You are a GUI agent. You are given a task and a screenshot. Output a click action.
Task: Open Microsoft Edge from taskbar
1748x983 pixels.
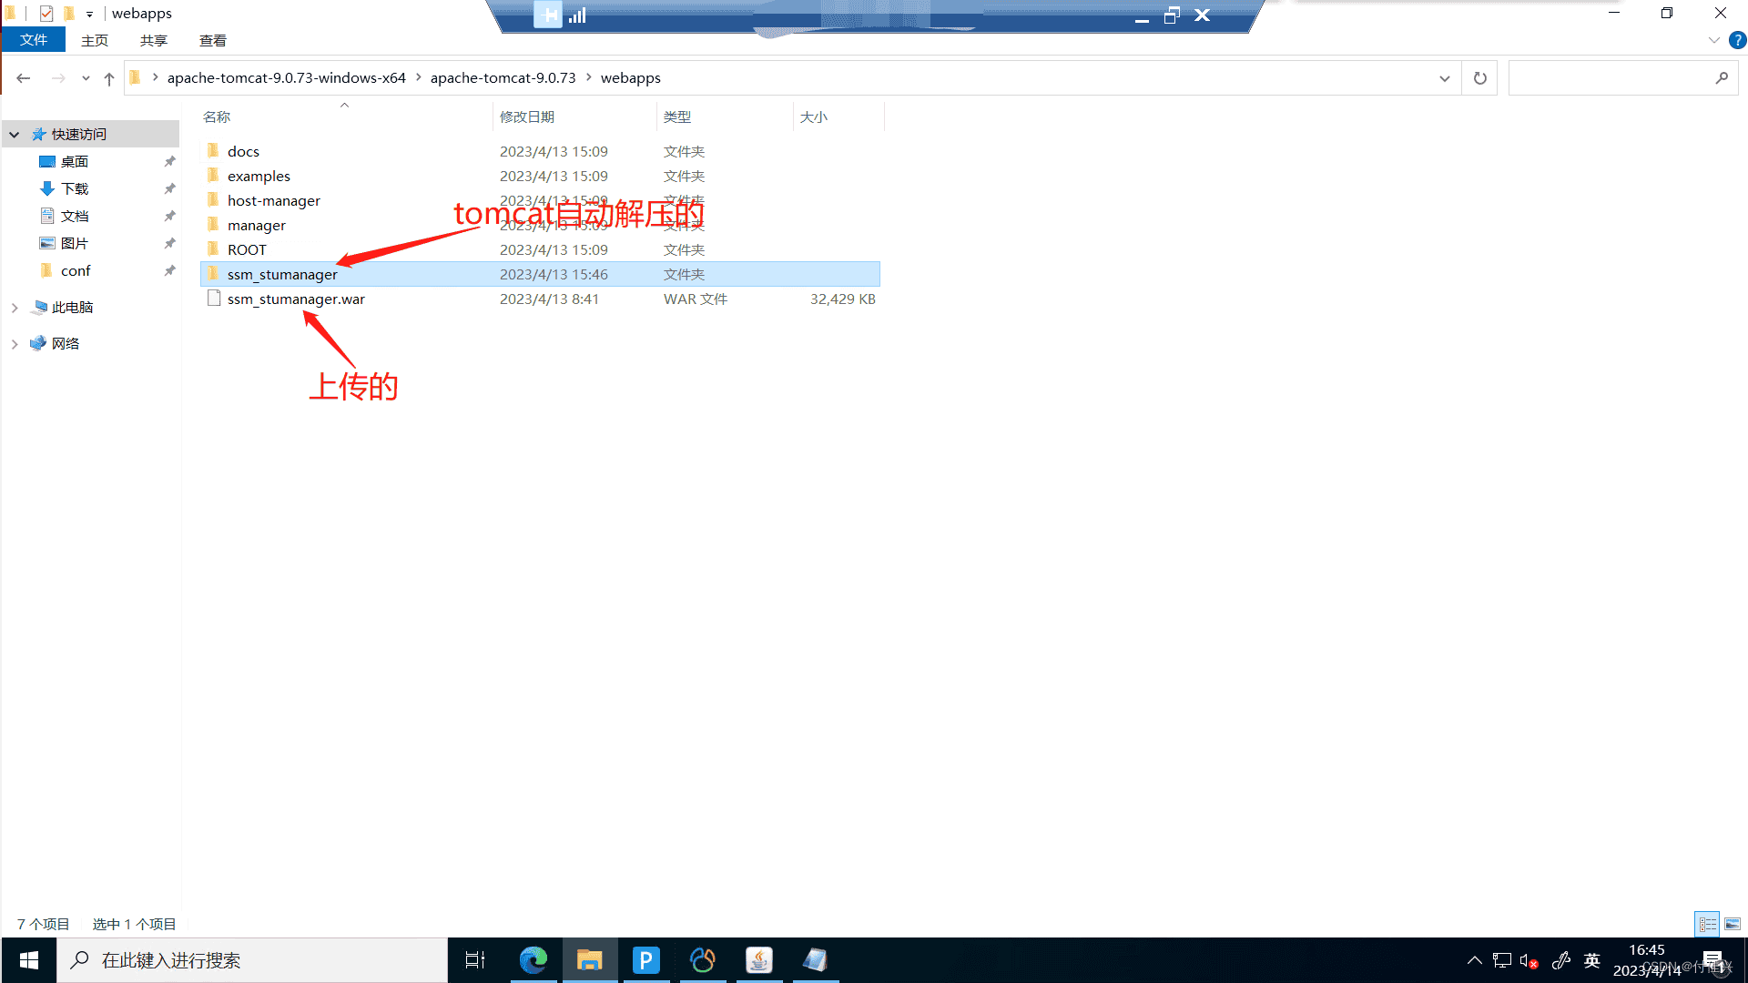pos(534,960)
